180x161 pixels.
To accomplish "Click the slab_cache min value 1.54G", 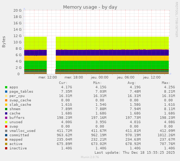I will click(x=101, y=105).
